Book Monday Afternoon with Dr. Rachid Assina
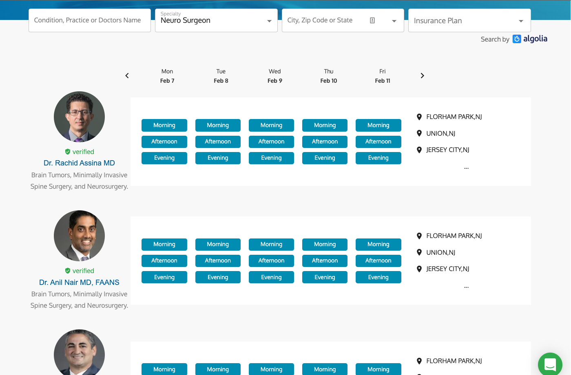The width and height of the screenshot is (571, 375). [x=164, y=141]
